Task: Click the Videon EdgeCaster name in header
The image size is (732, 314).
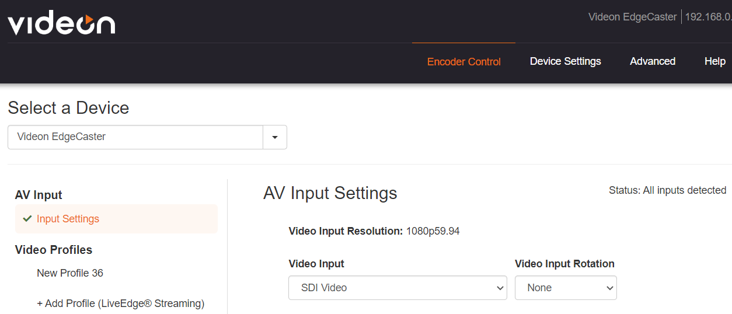Action: pos(633,17)
